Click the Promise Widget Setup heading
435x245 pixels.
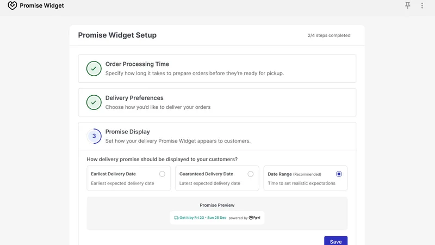click(x=117, y=35)
